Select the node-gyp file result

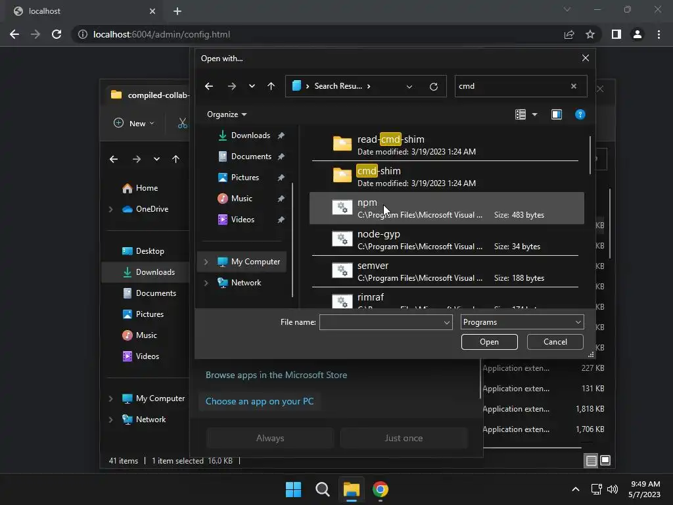tap(446, 239)
